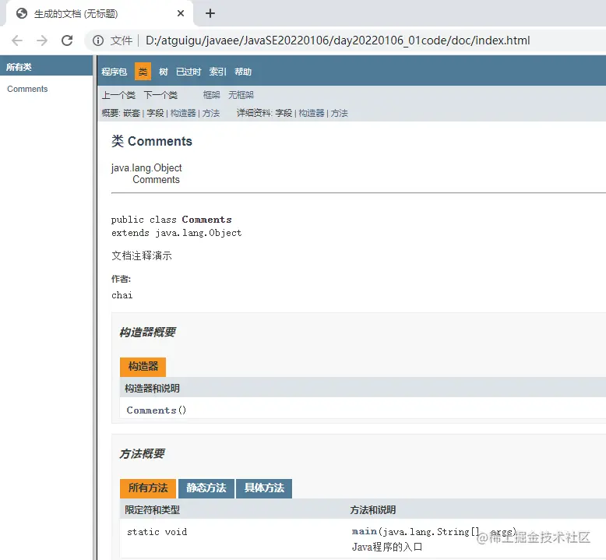This screenshot has width=606, height=560.
Task: Switch to 框架 frames view
Action: 211,95
